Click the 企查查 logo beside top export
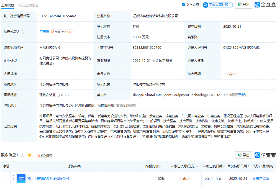 coord(265,5)
